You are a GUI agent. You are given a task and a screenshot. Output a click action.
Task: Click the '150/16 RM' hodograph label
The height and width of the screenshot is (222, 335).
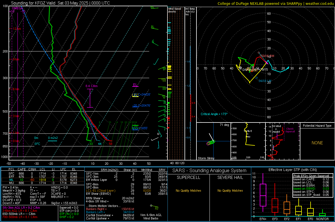[267, 56]
